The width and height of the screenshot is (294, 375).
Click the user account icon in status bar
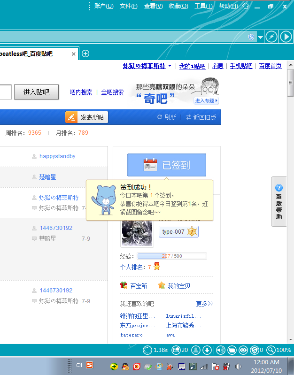[x=196, y=350]
